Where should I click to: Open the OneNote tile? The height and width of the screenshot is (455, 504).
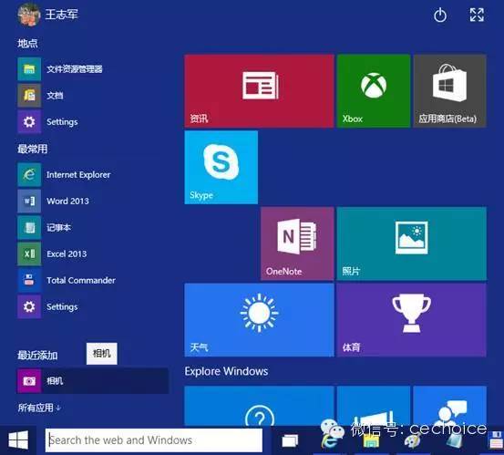click(x=297, y=243)
